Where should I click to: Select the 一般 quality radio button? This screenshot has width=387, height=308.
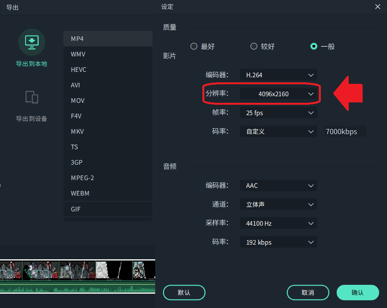(314, 46)
